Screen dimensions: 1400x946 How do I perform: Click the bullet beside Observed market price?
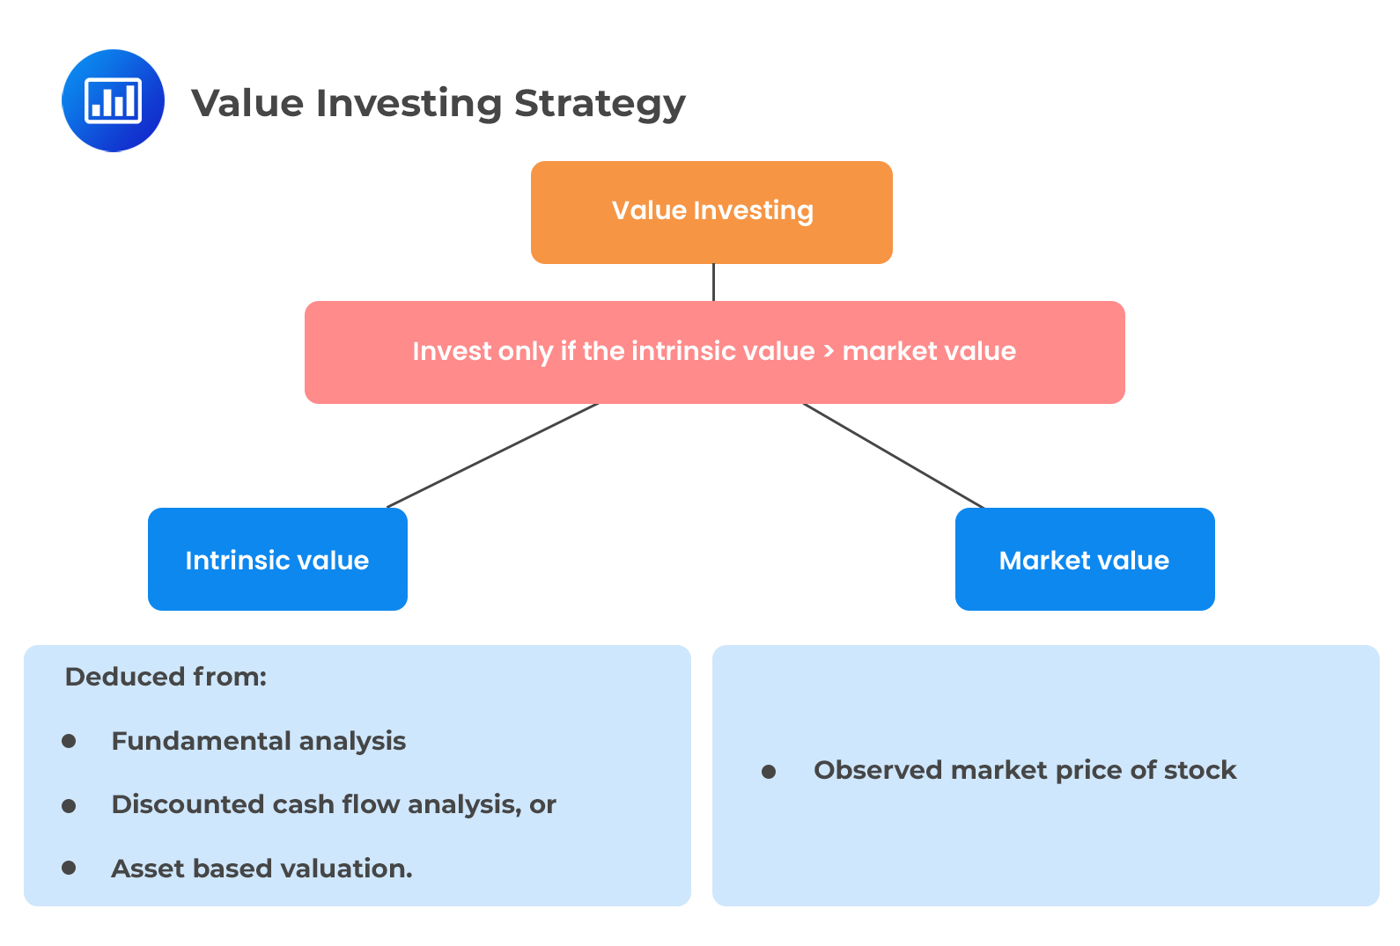click(x=769, y=772)
